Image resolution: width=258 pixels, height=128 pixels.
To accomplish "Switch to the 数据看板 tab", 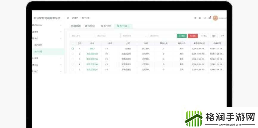I will coord(76,26).
